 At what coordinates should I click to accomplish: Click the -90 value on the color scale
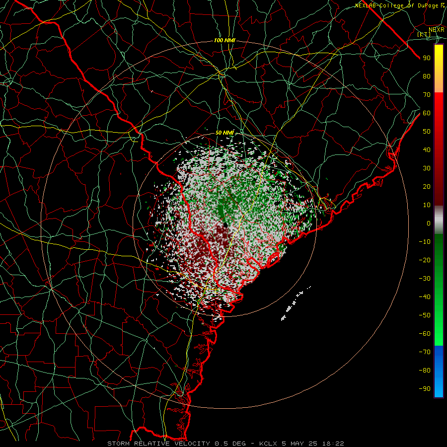tap(425, 389)
